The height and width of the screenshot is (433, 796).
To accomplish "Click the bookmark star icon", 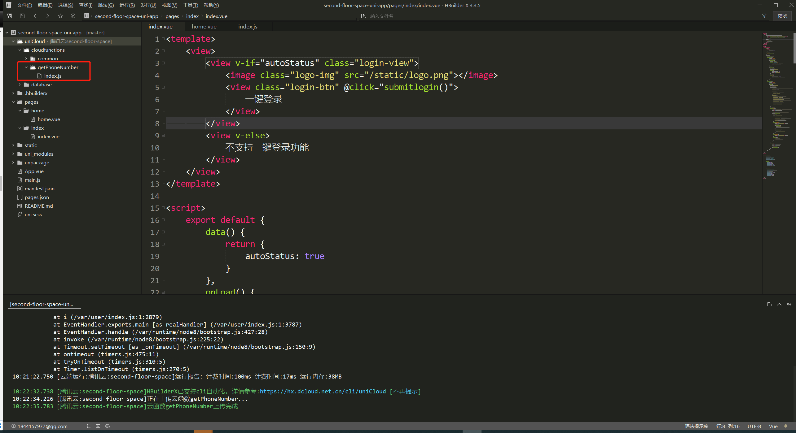I will click(60, 16).
